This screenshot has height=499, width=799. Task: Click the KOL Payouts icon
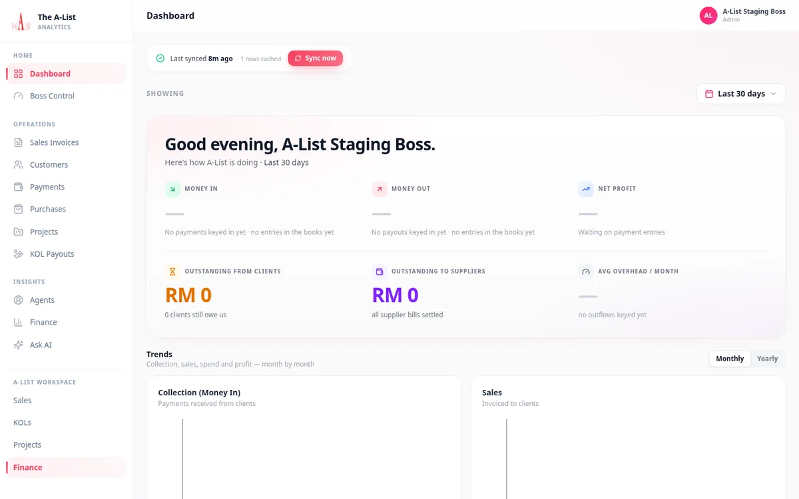click(18, 253)
